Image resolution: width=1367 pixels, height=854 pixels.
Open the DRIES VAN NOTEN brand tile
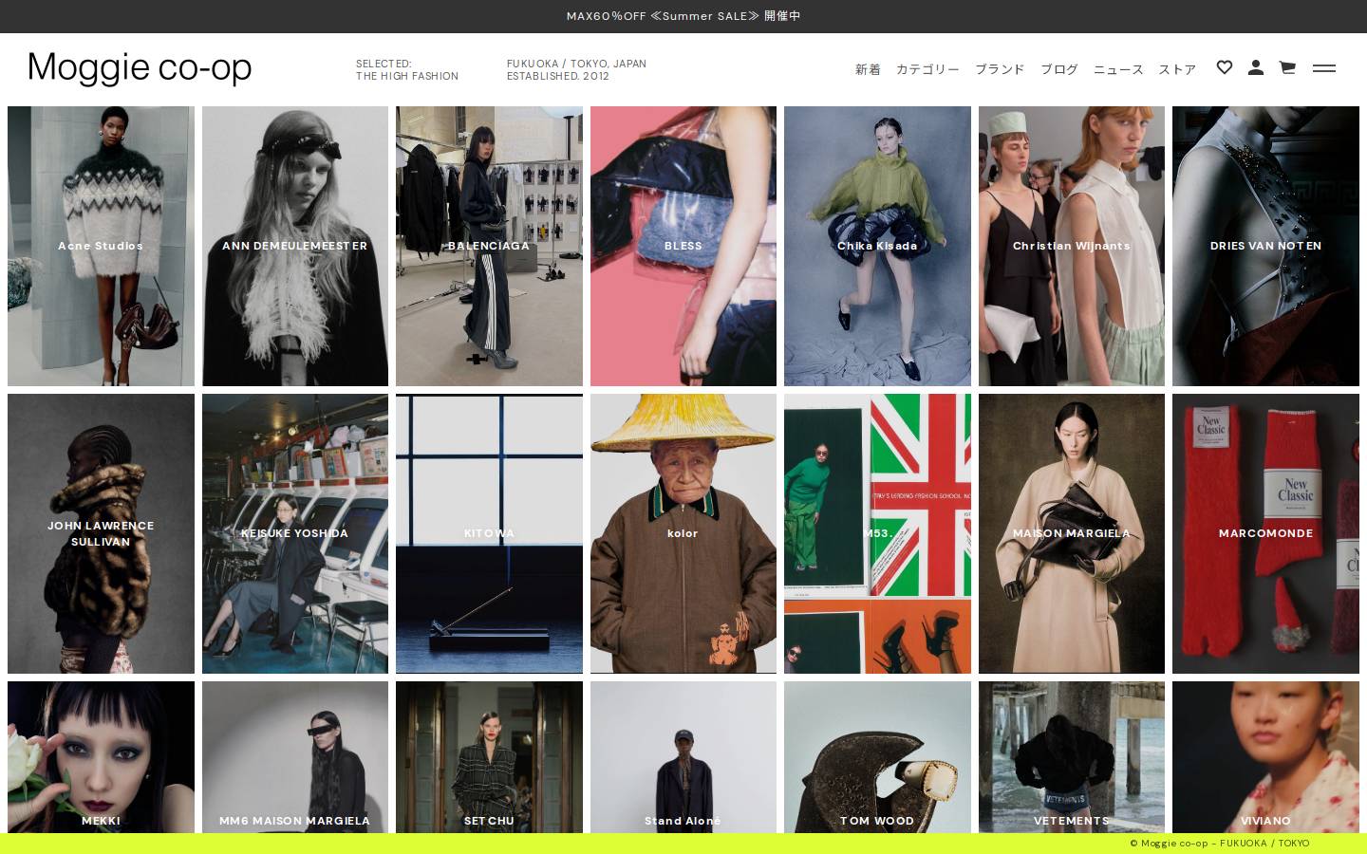coord(1265,246)
